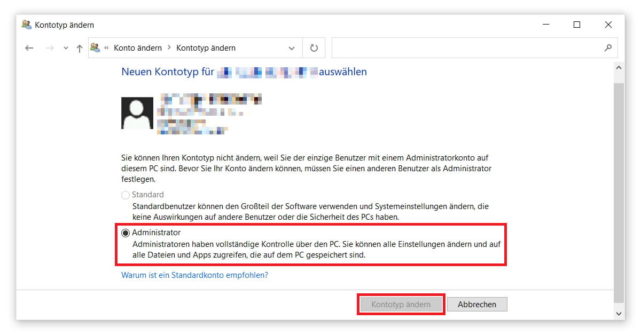This screenshot has width=641, height=336.
Task: Refresh the current page
Action: tap(314, 47)
